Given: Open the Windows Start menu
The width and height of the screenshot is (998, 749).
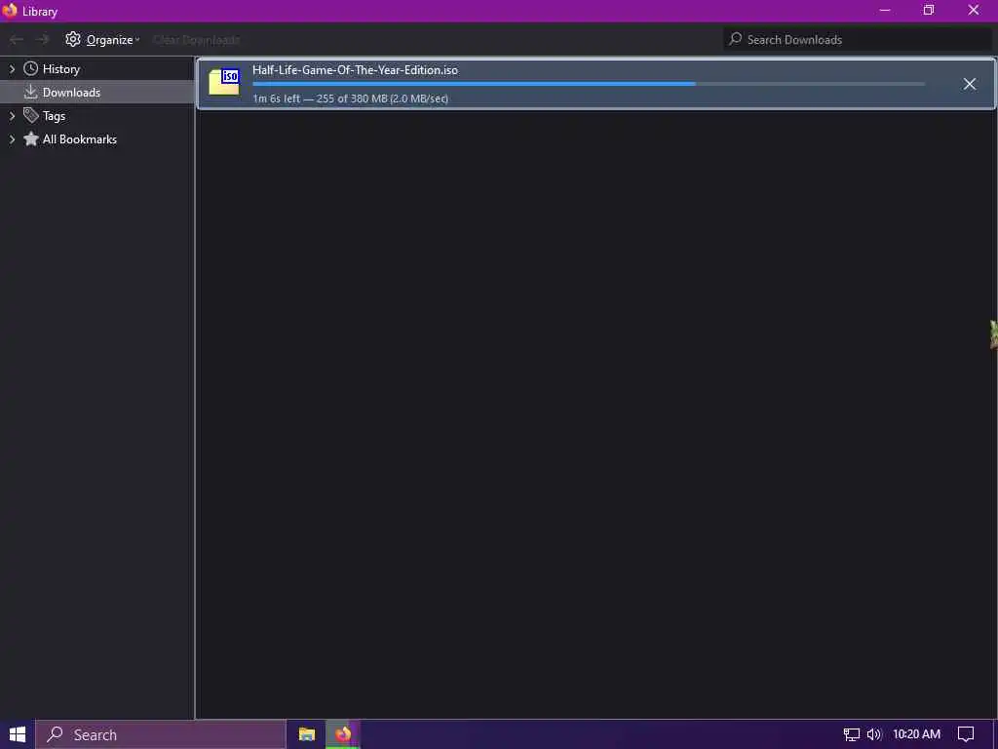Looking at the screenshot, I should (18, 734).
